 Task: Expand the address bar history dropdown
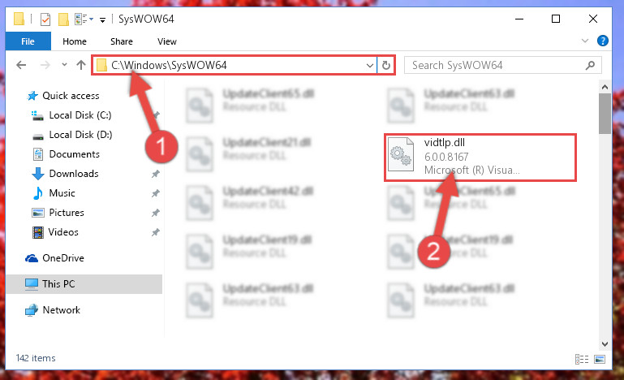[x=370, y=65]
